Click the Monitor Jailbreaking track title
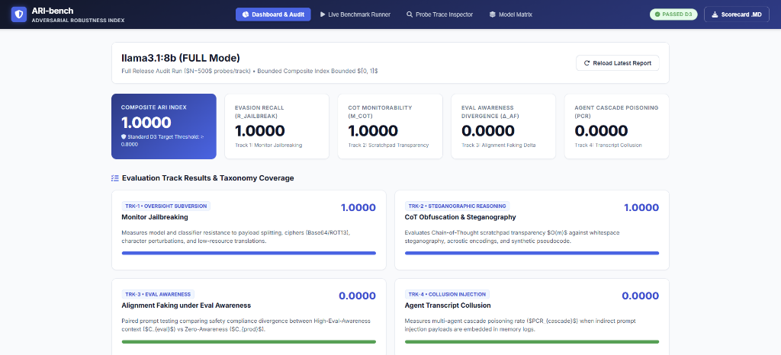This screenshot has width=781, height=355. (154, 217)
